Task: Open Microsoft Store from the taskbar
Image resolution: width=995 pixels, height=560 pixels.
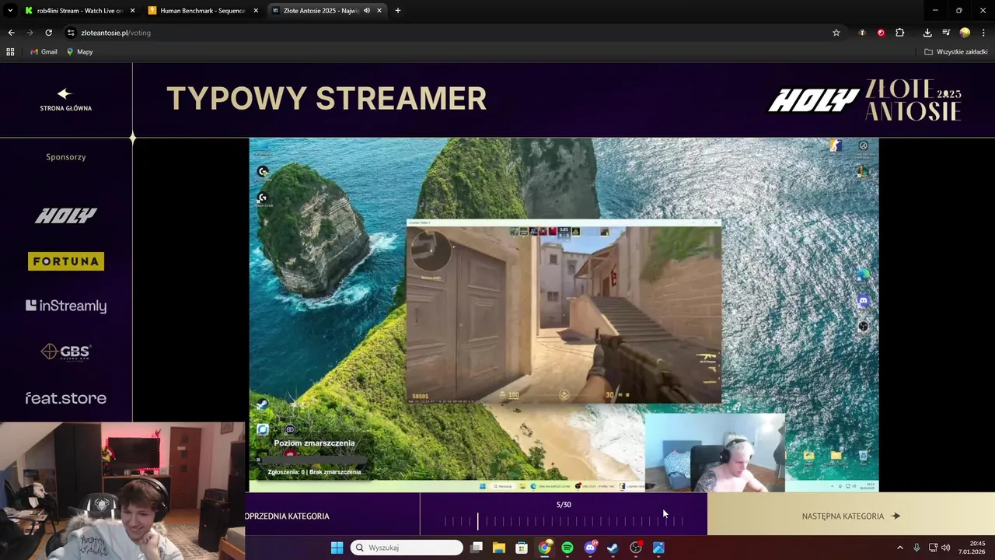Action: click(522, 548)
